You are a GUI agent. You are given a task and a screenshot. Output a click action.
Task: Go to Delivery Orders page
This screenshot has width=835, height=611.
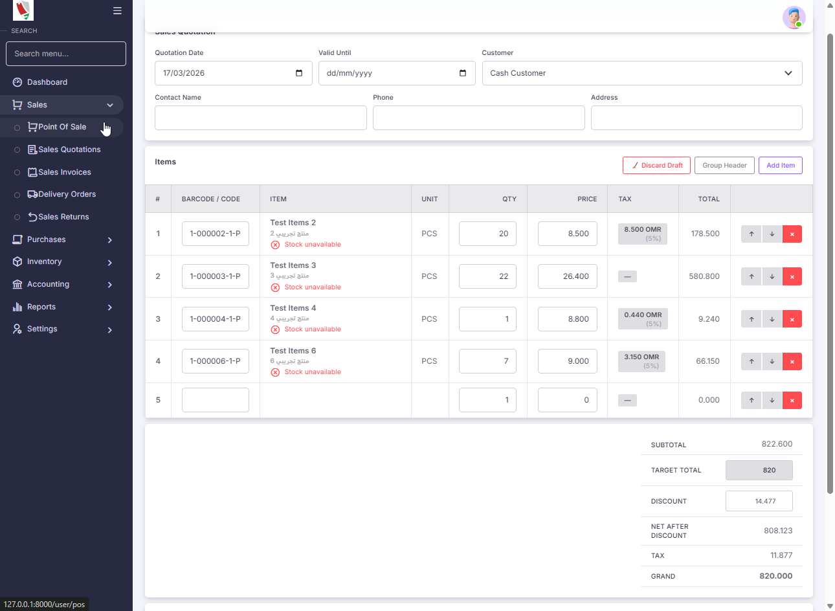click(x=67, y=194)
